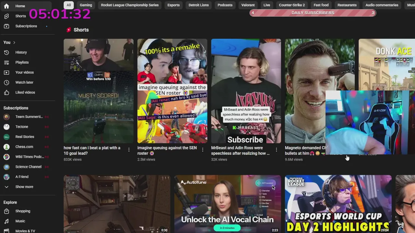Image resolution: width=415 pixels, height=233 pixels.
Task: Select the Detroit Lions filter chip
Action: click(199, 5)
